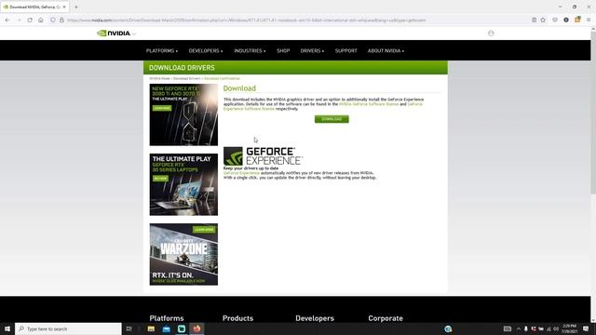Open the GeForce RTX 3080 Ti banner image
The image size is (596, 335).
[183, 114]
